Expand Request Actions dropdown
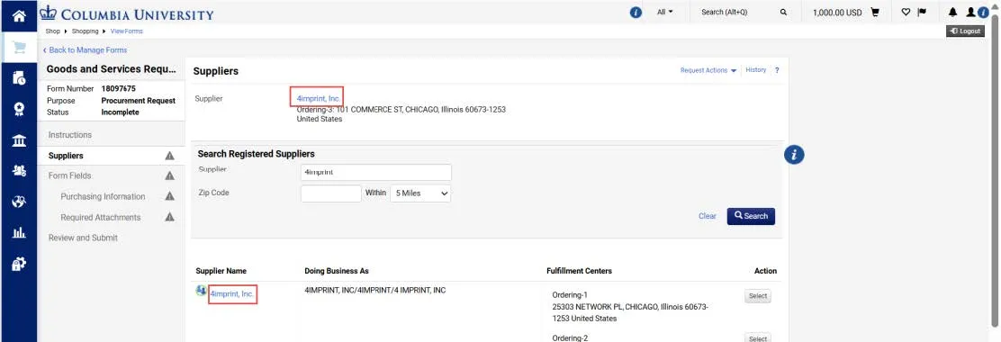The width and height of the screenshot is (1001, 342). tap(708, 70)
